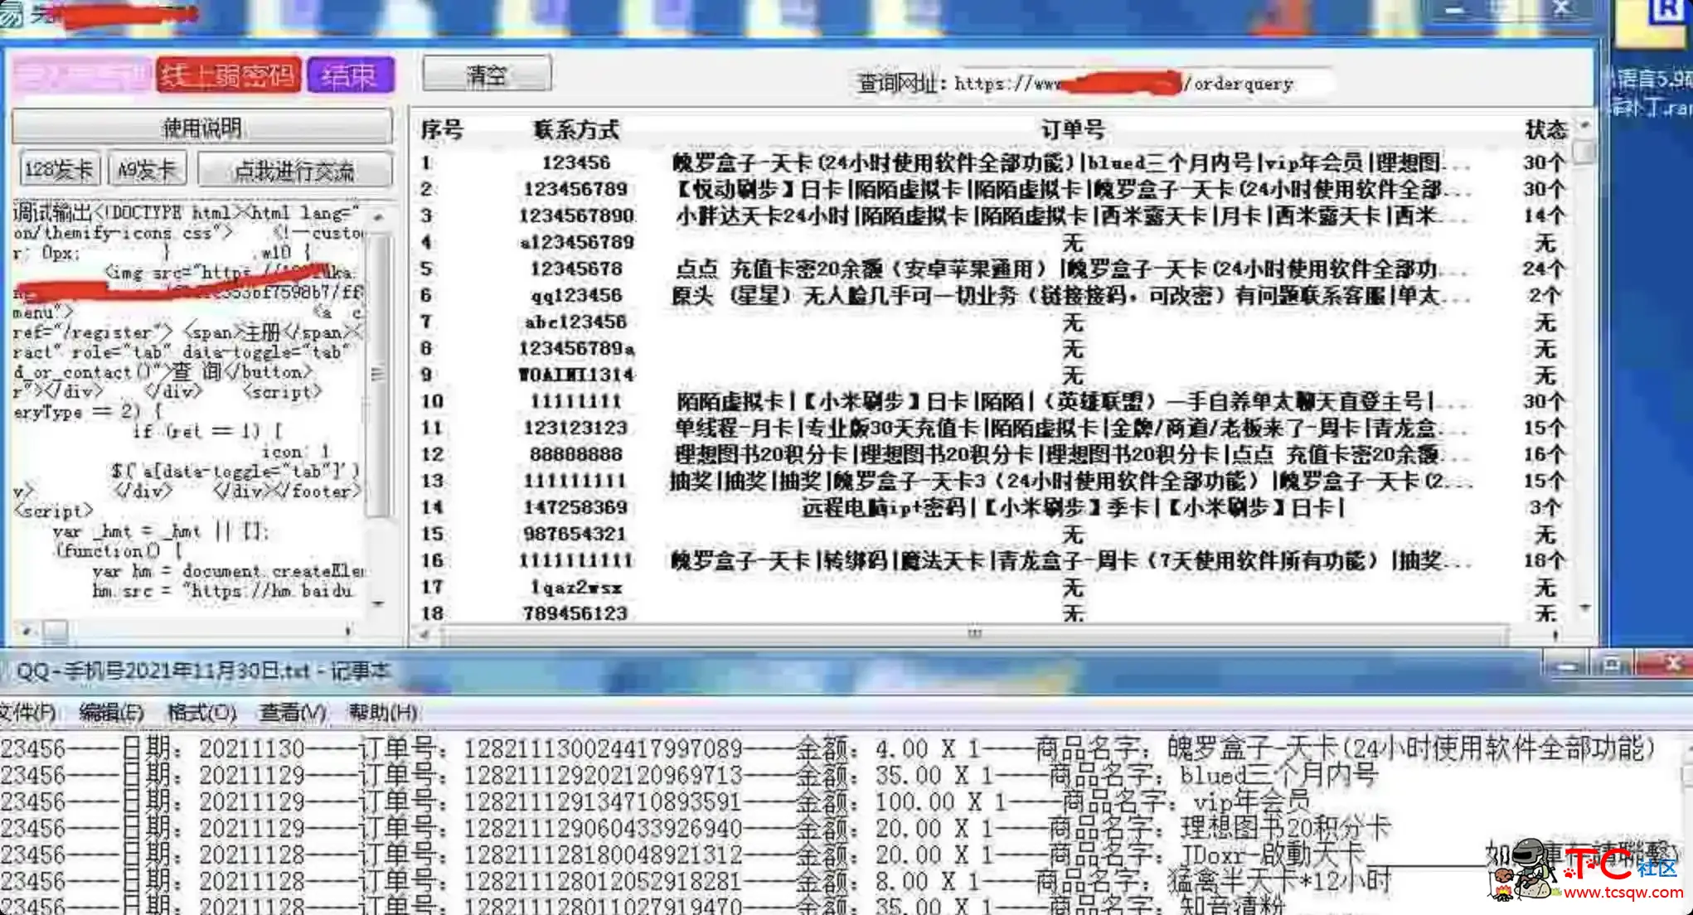This screenshot has height=915, width=1693.
Task: Click 点我进行交流 to chat
Action: (294, 171)
